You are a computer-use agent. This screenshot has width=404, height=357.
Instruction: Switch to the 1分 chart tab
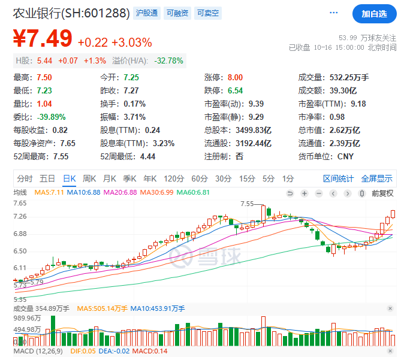click(x=288, y=179)
